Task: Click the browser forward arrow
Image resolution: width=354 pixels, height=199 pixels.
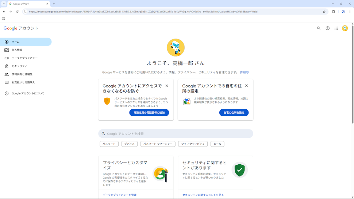Action: pos(11,12)
